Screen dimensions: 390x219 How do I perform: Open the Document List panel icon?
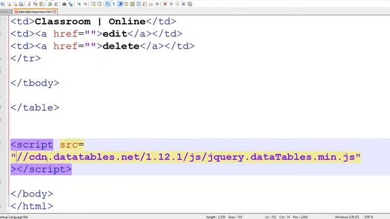(138, 4)
